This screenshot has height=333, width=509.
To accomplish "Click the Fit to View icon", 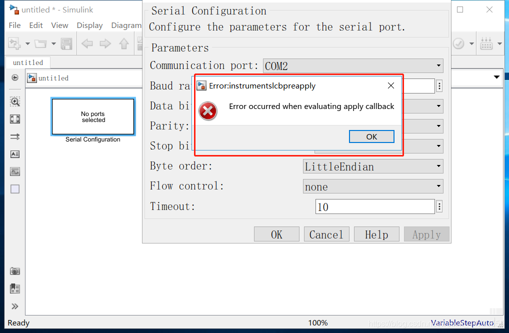I will [15, 119].
